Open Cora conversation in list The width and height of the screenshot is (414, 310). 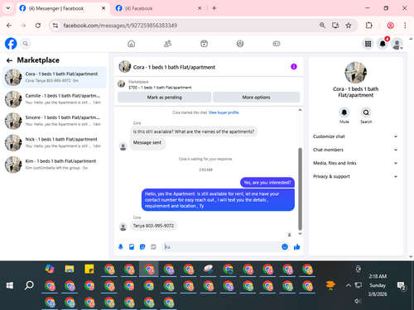point(55,77)
